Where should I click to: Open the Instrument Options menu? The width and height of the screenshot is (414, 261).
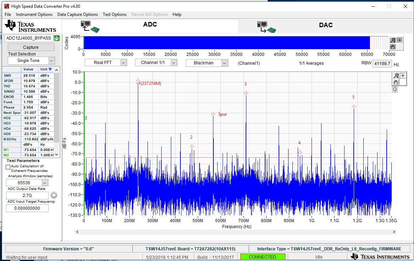pyautogui.click(x=34, y=14)
